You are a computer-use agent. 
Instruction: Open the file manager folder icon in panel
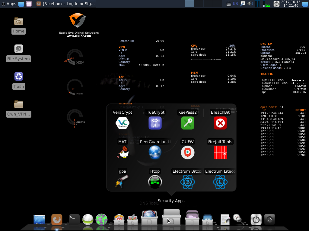29,4
